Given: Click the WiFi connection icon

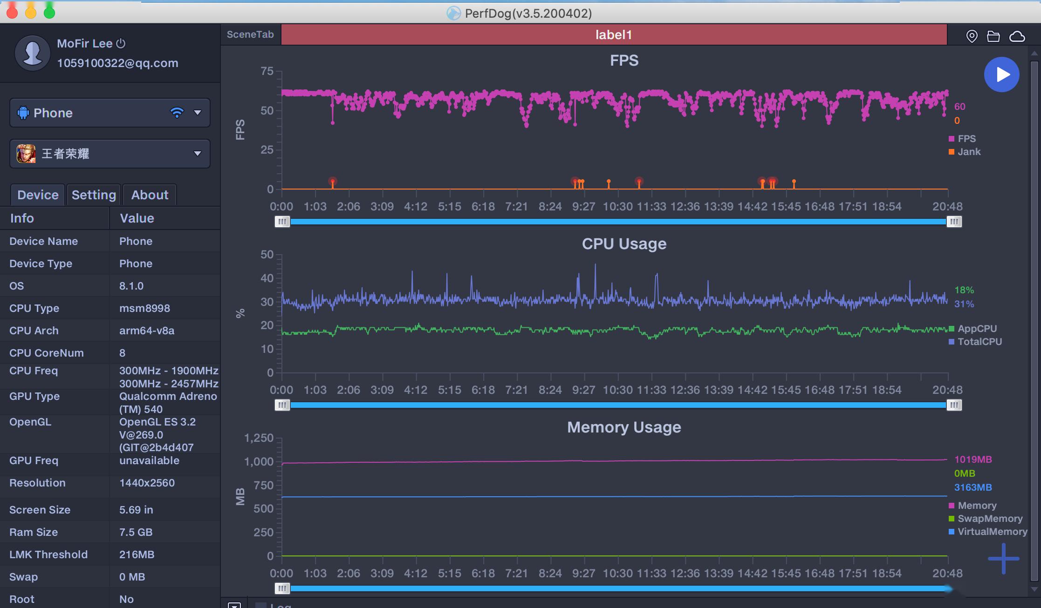Looking at the screenshot, I should (177, 113).
